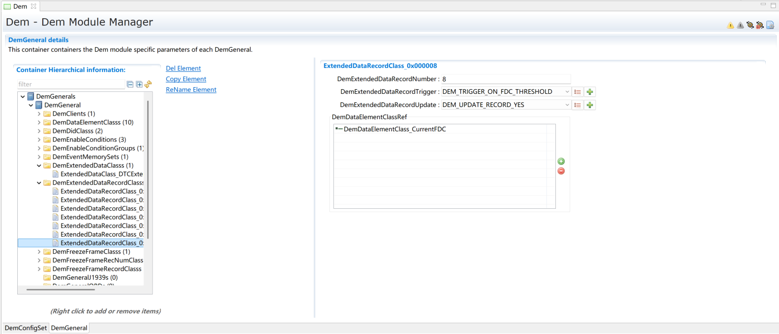Expand the DemClients folder
779x334 pixels.
tap(39, 114)
